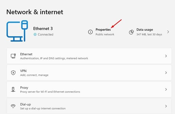
Task: Open Data usage for last 30 days
Action: (149, 32)
